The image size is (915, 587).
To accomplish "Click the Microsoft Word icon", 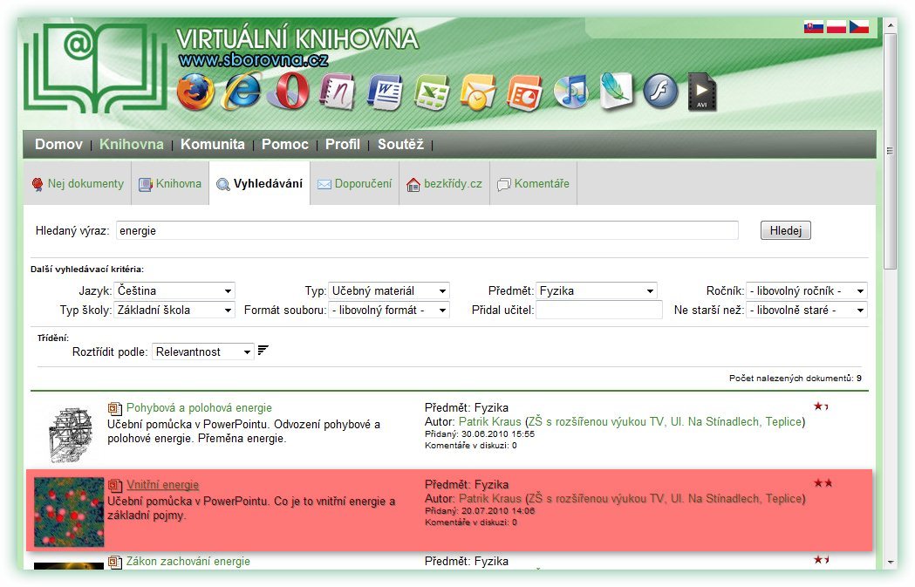I will (385, 92).
